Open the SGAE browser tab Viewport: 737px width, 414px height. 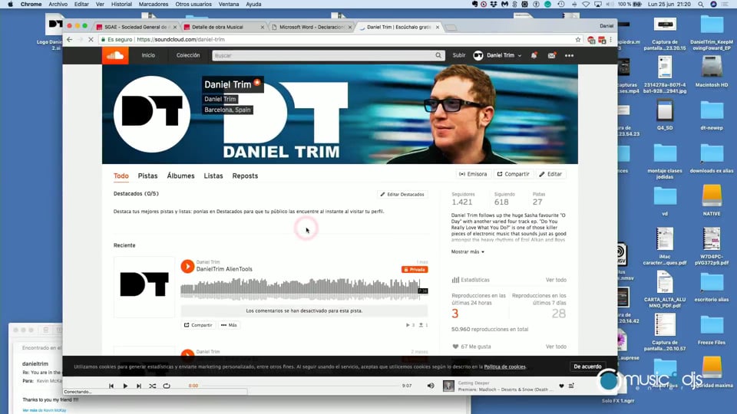pyautogui.click(x=136, y=28)
